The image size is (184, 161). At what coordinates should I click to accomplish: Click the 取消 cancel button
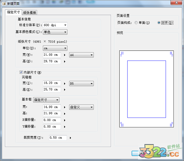168,153
